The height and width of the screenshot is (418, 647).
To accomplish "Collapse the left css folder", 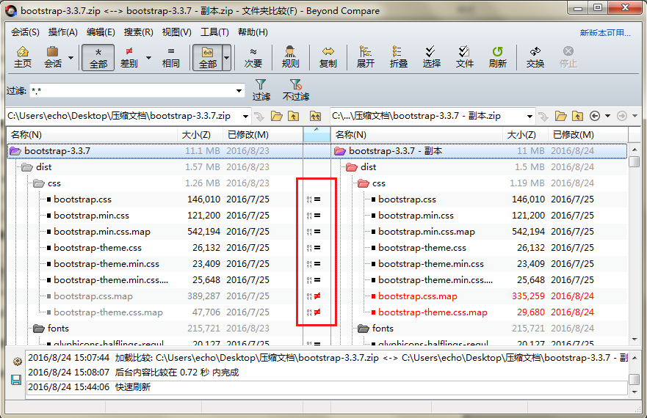I will coord(39,183).
